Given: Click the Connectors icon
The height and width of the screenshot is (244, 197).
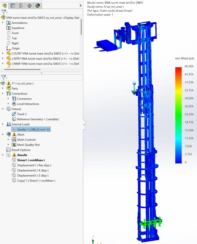Looking at the screenshot, I should click(14, 99).
